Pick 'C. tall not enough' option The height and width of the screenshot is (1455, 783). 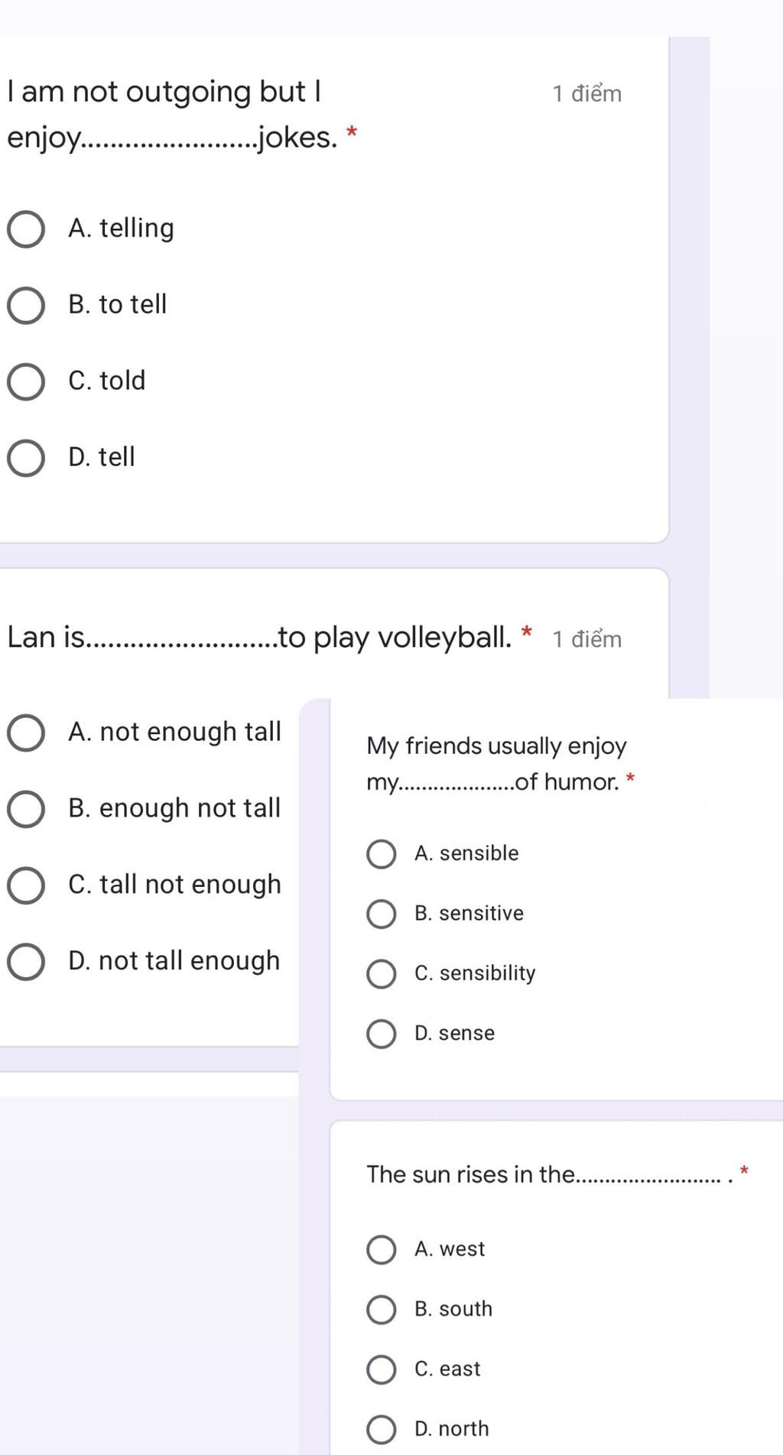[x=26, y=885]
